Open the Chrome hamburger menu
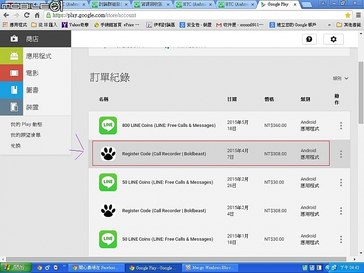364x273 pixels. click(358, 15)
